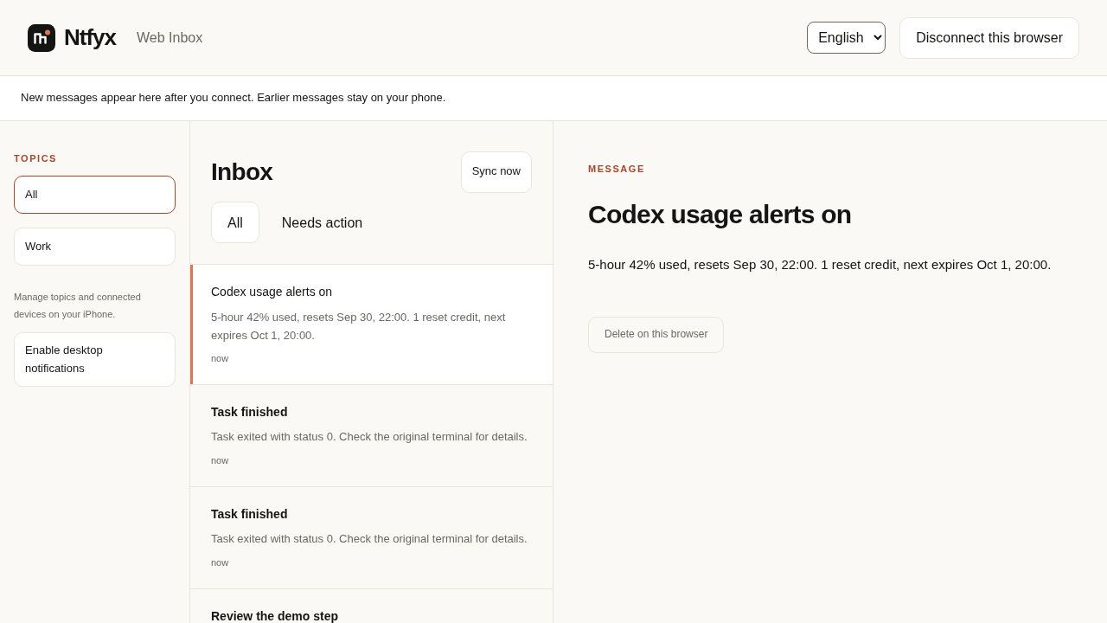Screen dimensions: 1107x623
Task: Select the Work topic
Action: 94,247
